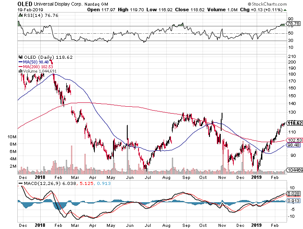Click the blue 0.913 histogram value in MACD legend
This screenshot has height=229, width=303.
(x=104, y=183)
